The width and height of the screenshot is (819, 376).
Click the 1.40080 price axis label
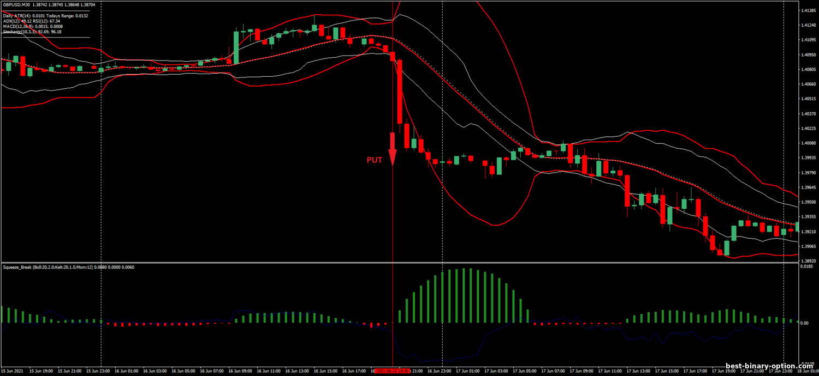pos(808,143)
